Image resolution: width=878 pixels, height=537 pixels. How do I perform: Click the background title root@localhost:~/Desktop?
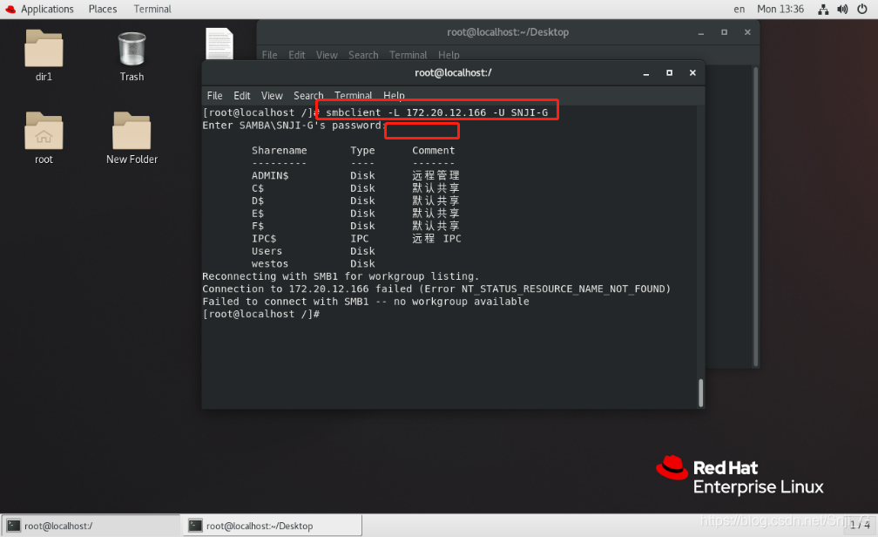click(x=508, y=32)
